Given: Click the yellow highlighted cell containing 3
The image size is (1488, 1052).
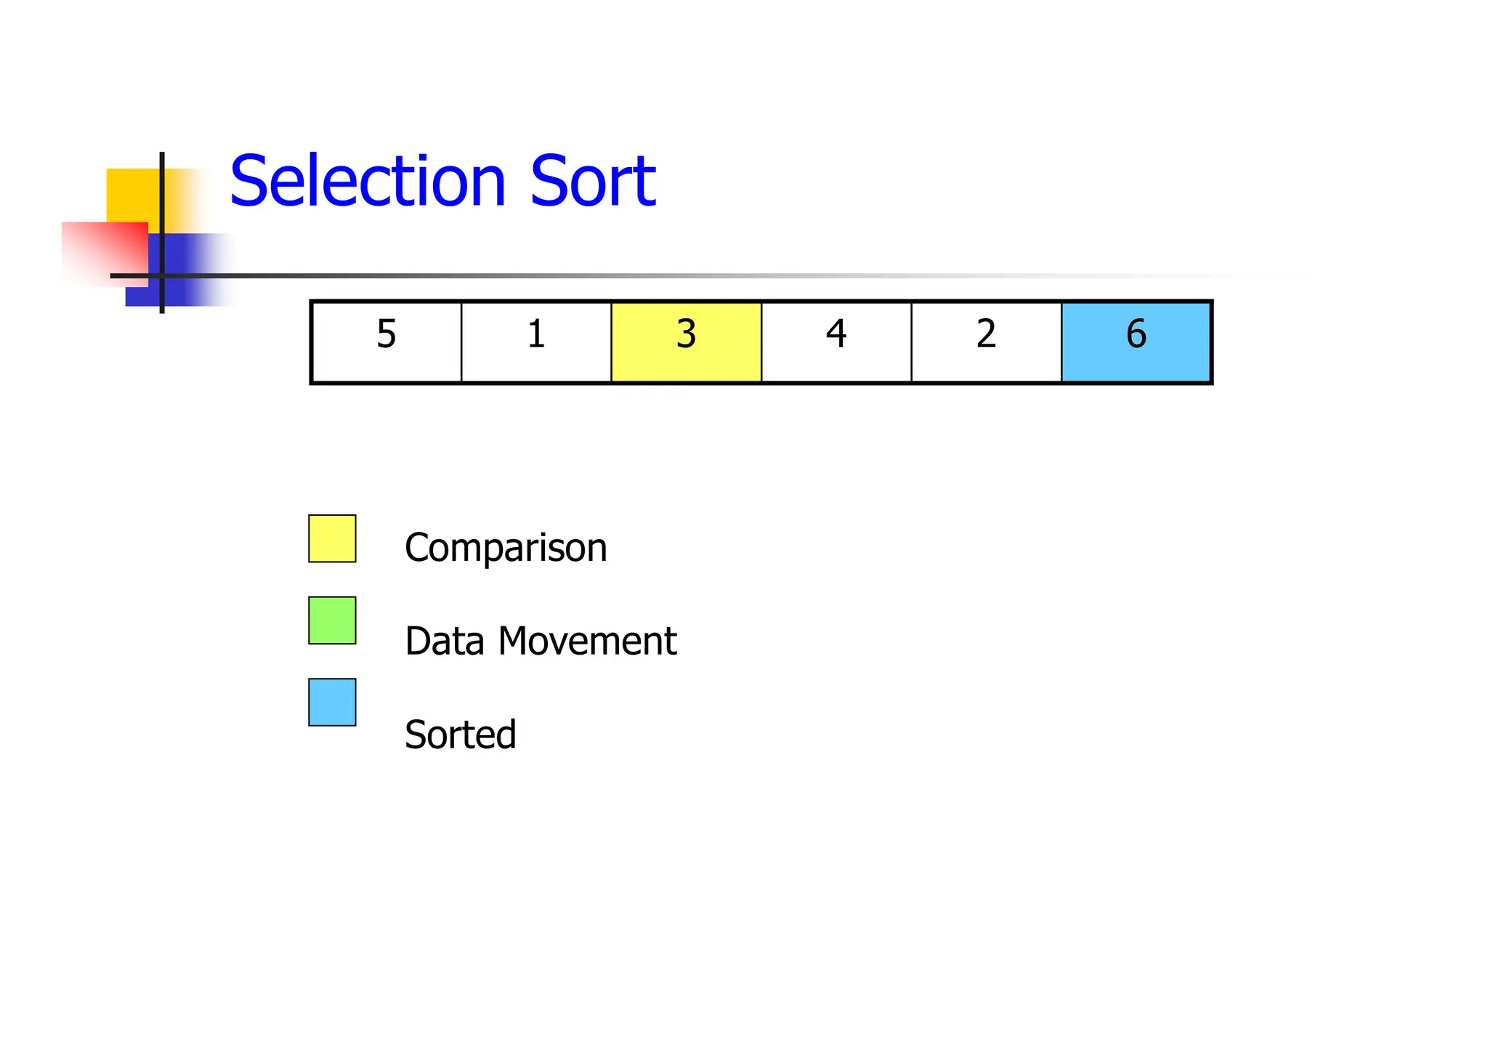Looking at the screenshot, I should [686, 341].
